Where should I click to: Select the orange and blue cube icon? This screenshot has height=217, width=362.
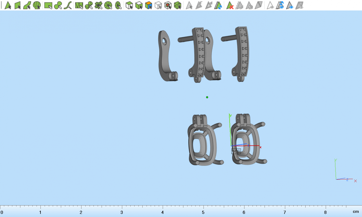coord(148,5)
